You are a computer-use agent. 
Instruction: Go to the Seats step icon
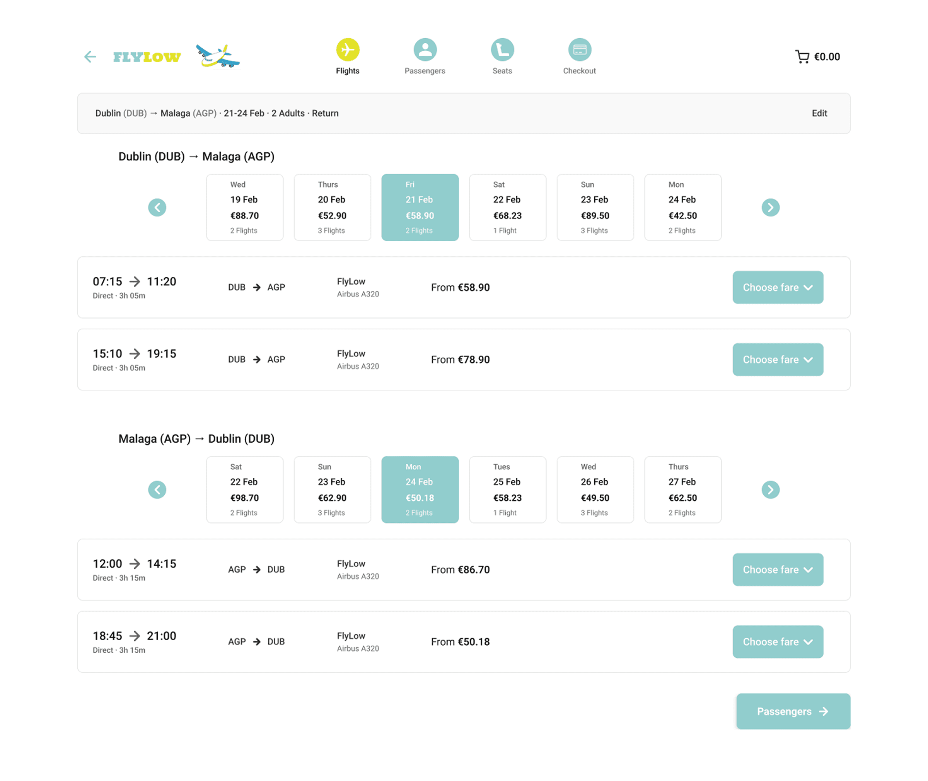point(502,49)
